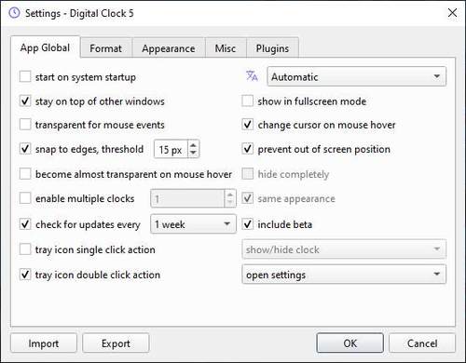Decrease snap threshold with down arrow

pos(193,153)
